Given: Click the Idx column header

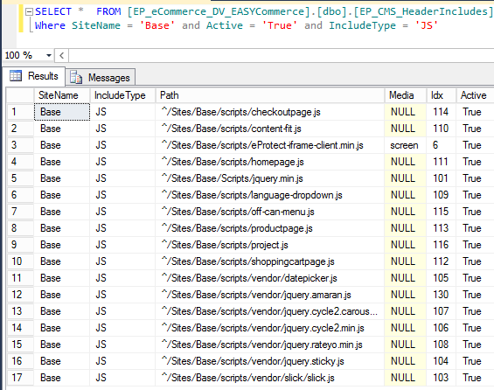Looking at the screenshot, I should click(441, 95).
